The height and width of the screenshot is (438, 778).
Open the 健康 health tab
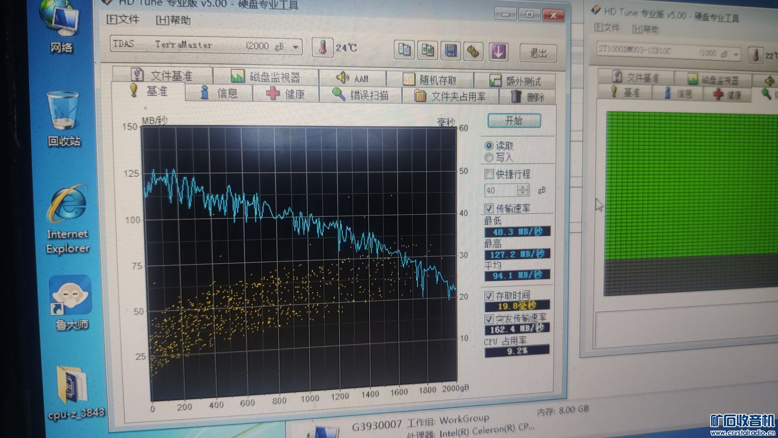click(286, 94)
